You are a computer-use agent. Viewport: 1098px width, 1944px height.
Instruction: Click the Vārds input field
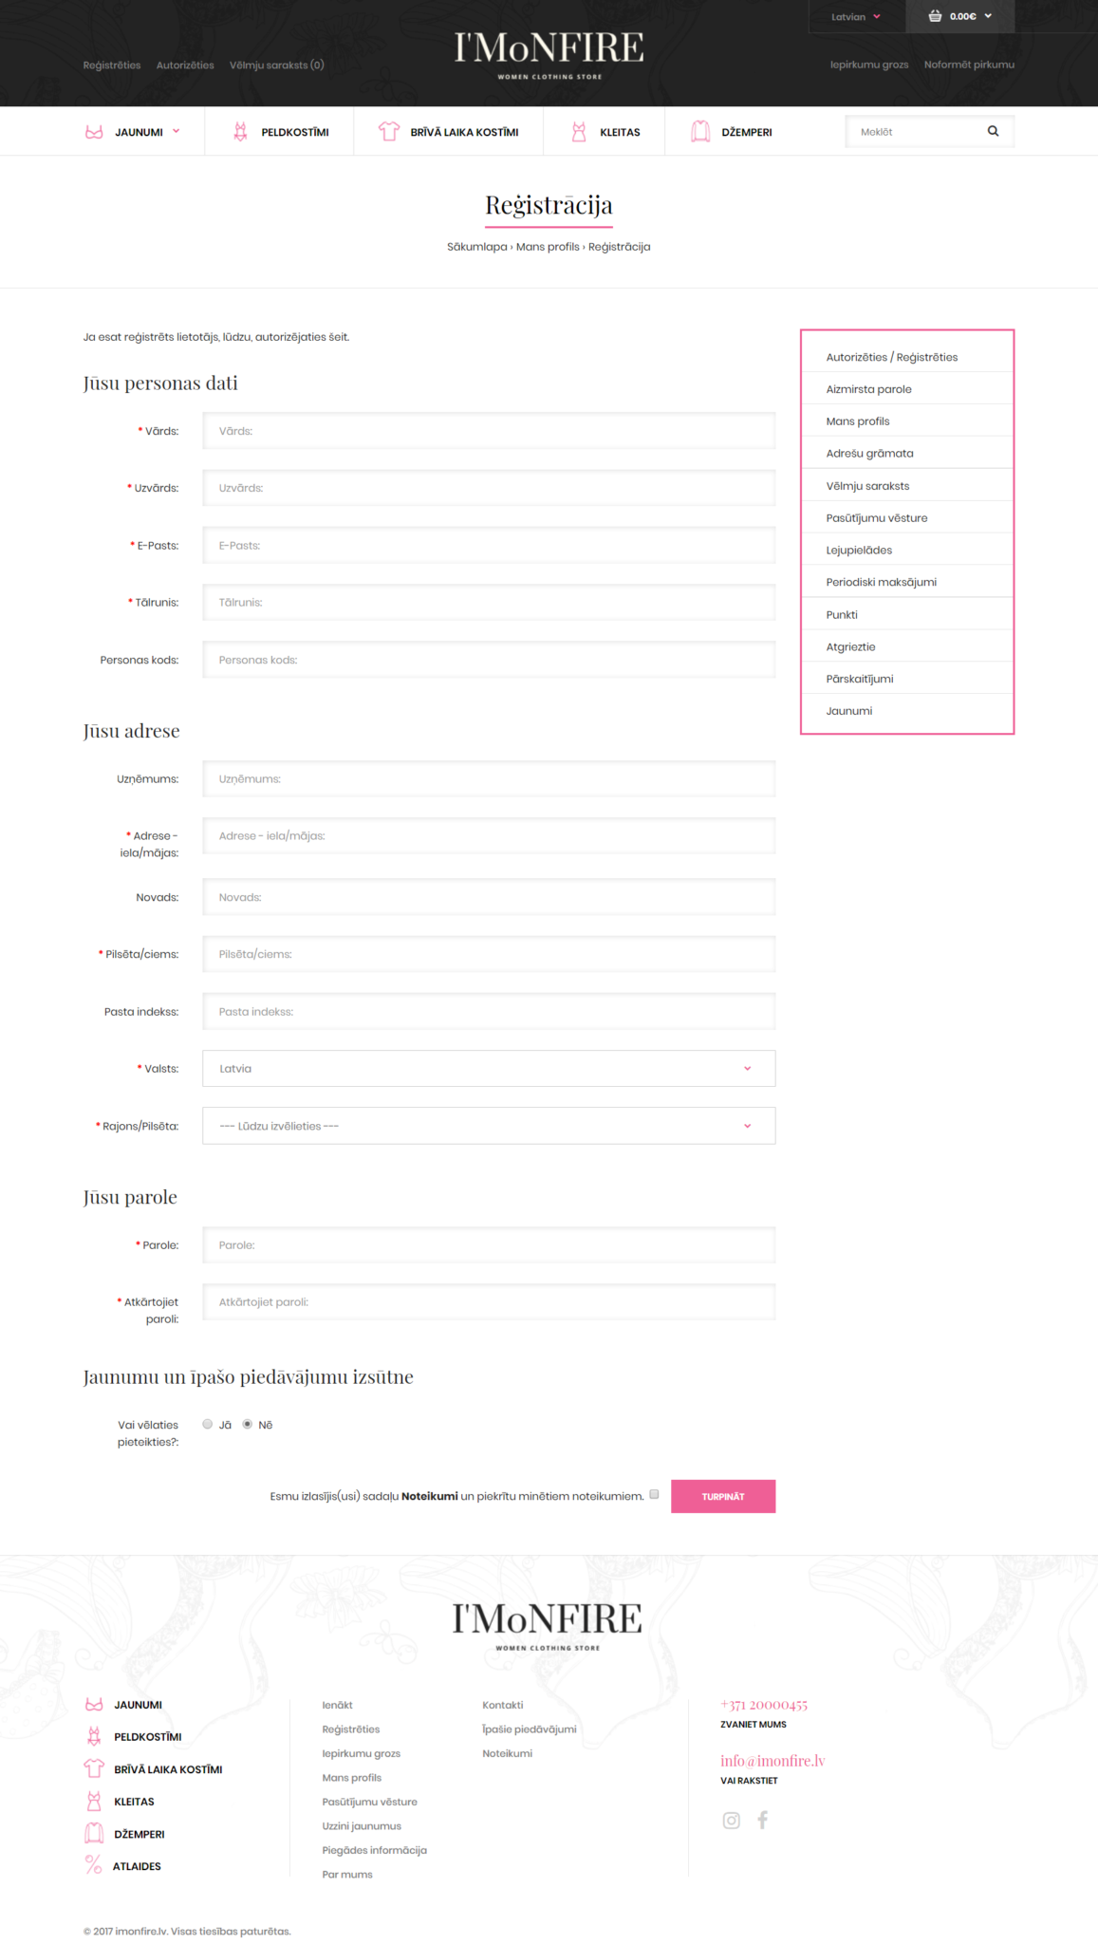(489, 431)
